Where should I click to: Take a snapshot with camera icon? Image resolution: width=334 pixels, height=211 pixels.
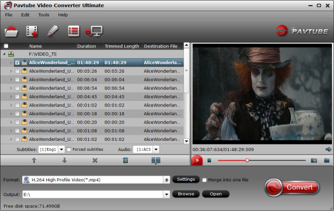pos(314,160)
